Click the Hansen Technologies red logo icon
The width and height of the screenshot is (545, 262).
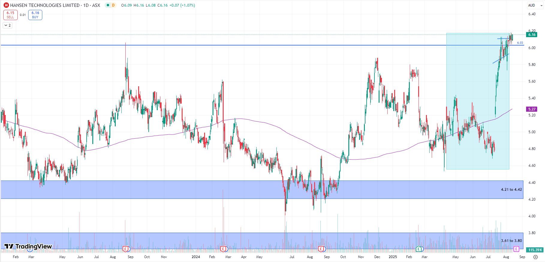(x=6, y=5)
